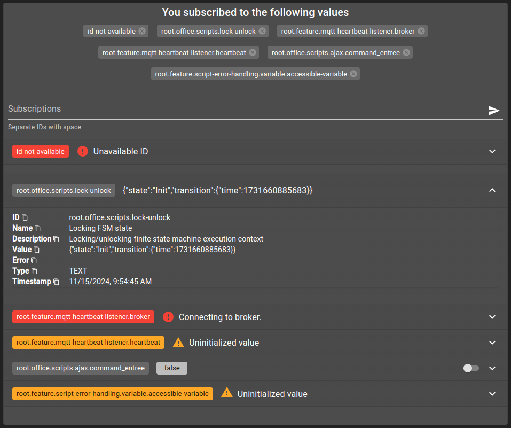The image size is (511, 428).
Task: Click the heartbeat warning triangle icon
Action: tap(178, 343)
